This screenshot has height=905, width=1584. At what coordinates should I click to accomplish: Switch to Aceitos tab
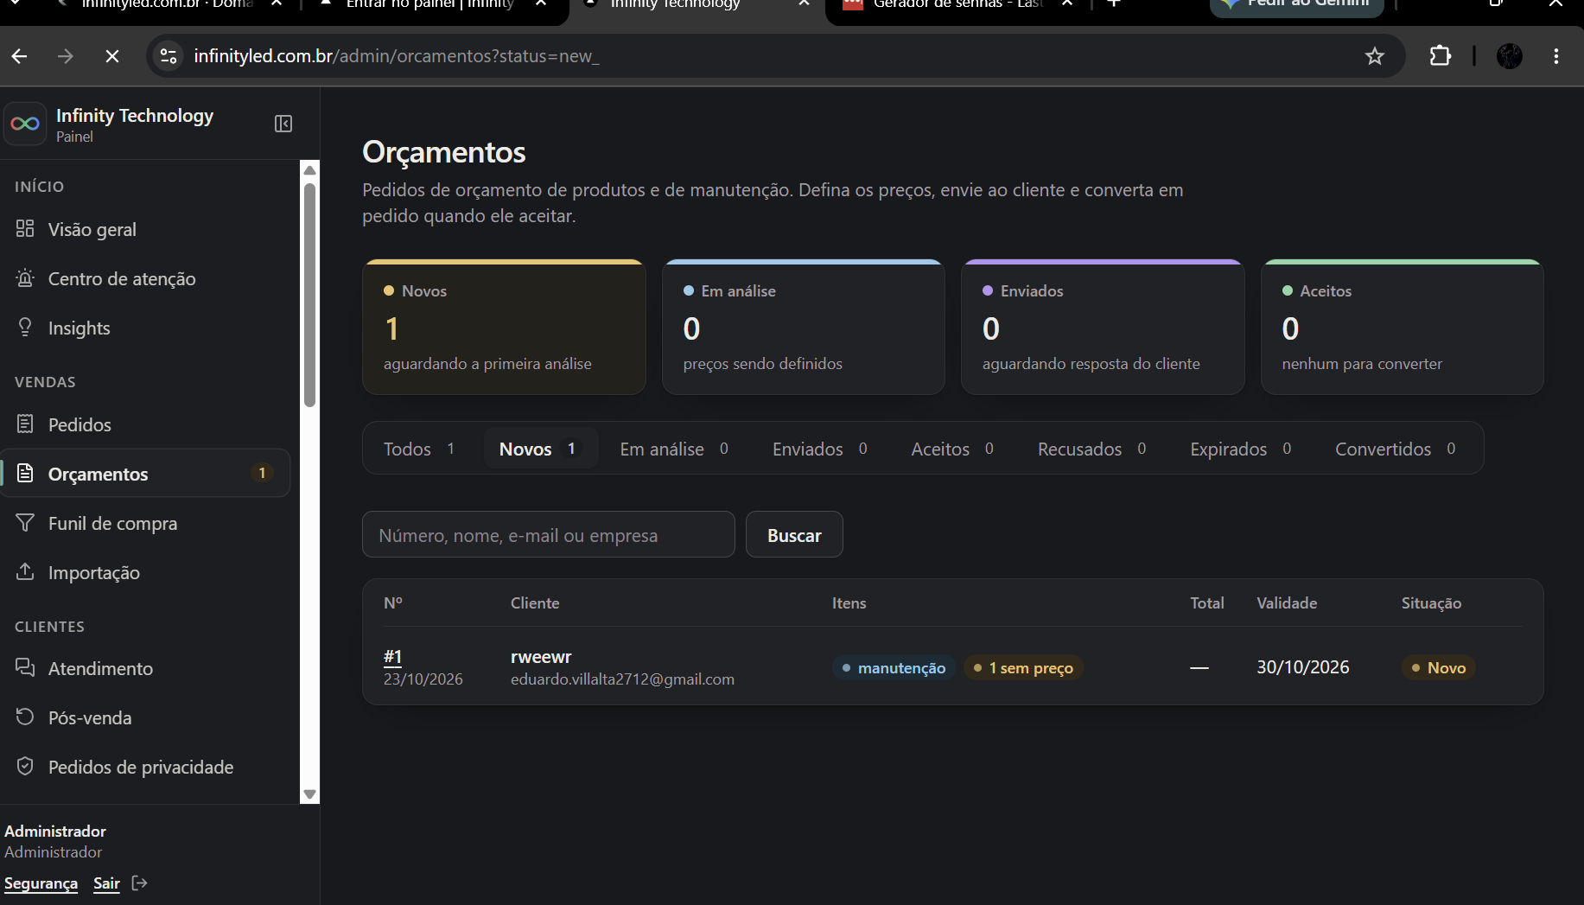point(952,449)
